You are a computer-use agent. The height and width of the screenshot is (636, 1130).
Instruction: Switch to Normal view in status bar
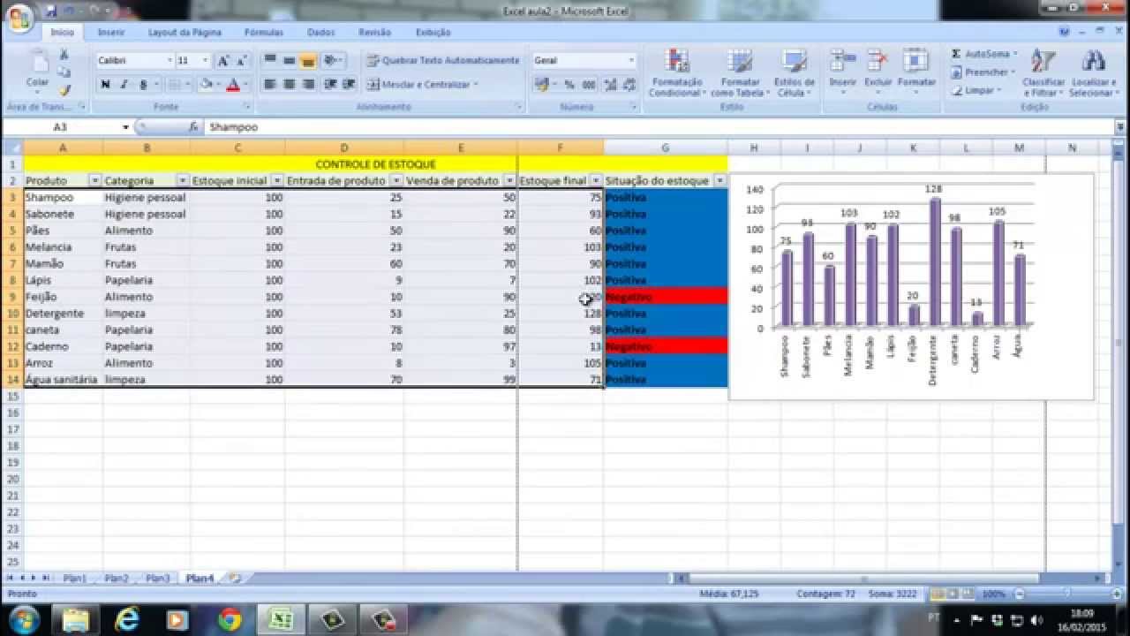coord(938,594)
